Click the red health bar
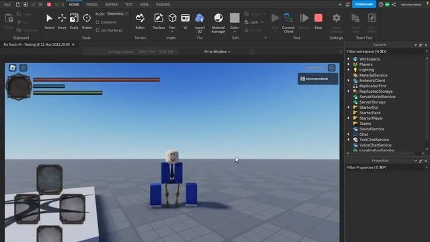 pyautogui.click(x=96, y=80)
